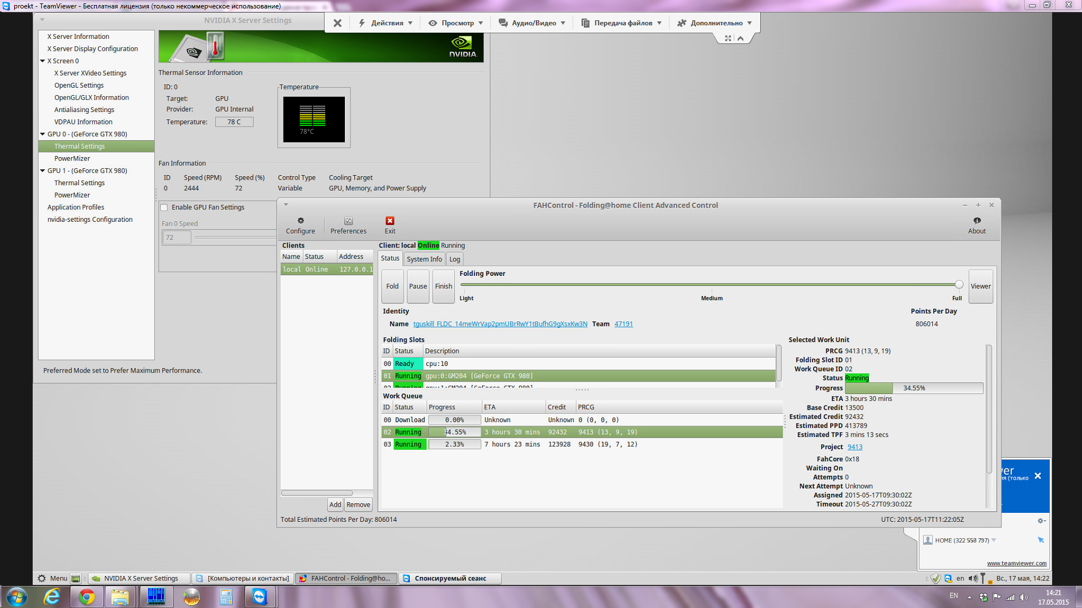
Task: Open FAHControl Preferences icon
Action: pos(348,221)
